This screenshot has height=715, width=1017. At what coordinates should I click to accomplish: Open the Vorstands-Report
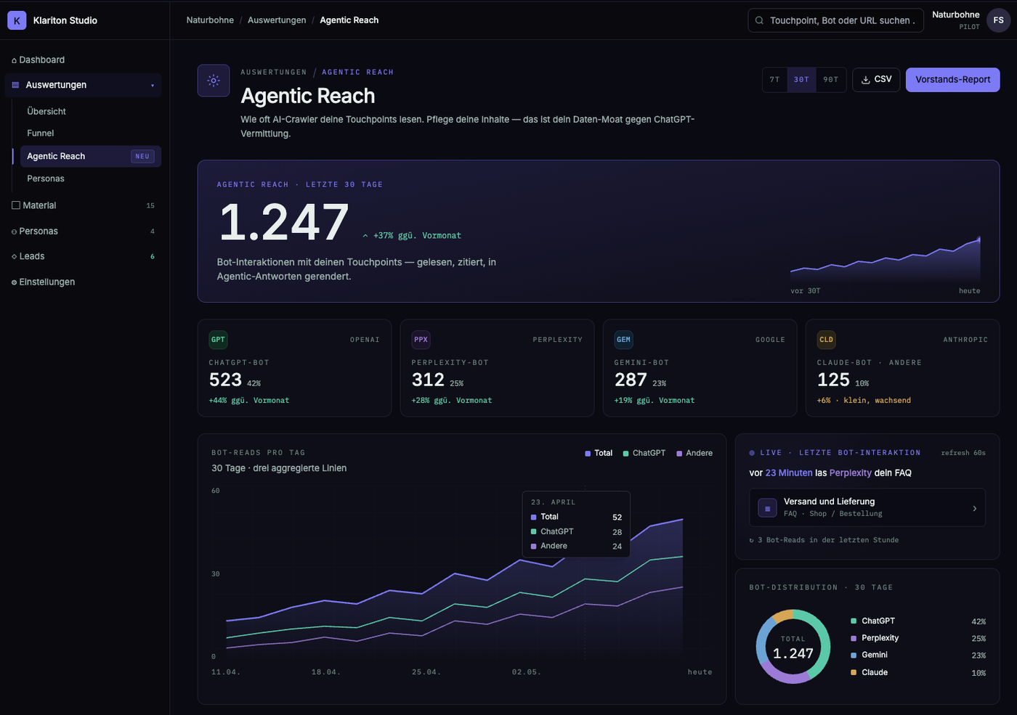coord(952,80)
